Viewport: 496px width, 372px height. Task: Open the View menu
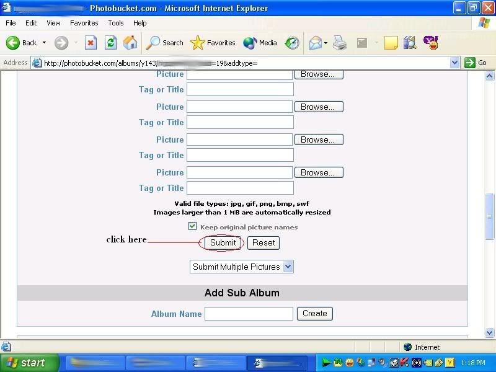click(x=53, y=23)
